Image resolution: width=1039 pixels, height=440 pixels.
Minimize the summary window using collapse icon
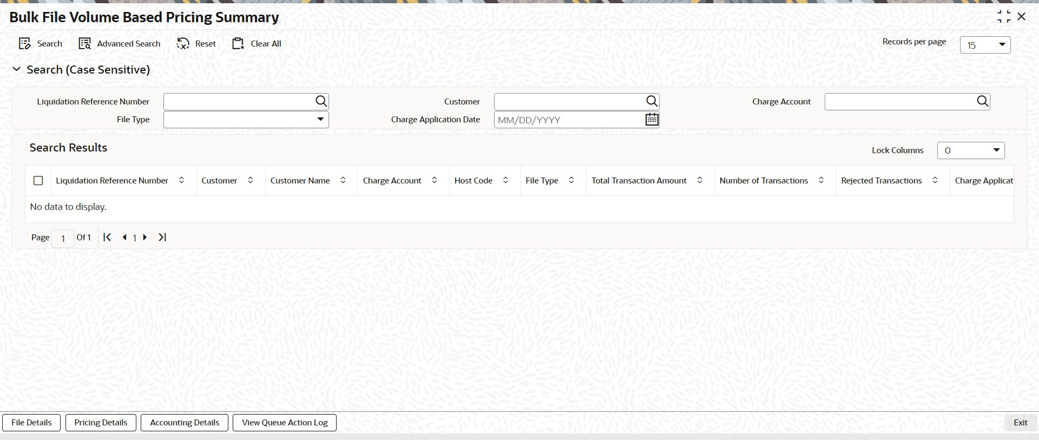pyautogui.click(x=1004, y=17)
